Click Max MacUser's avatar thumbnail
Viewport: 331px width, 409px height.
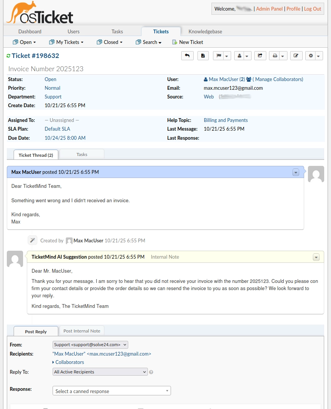point(316,175)
